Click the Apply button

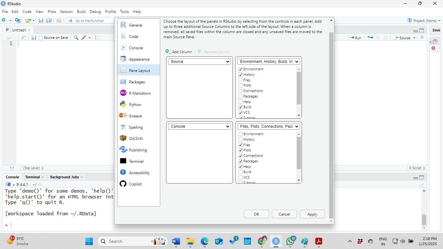tap(312, 214)
